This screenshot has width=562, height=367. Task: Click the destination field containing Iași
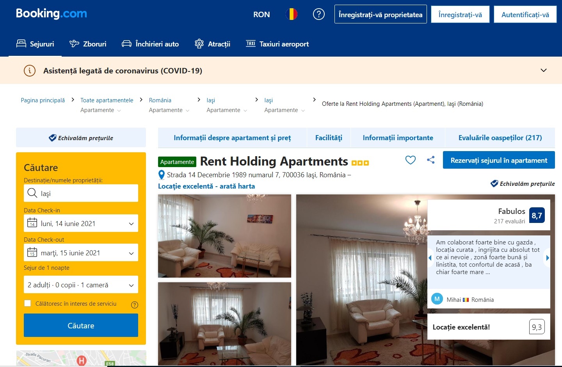tap(81, 193)
